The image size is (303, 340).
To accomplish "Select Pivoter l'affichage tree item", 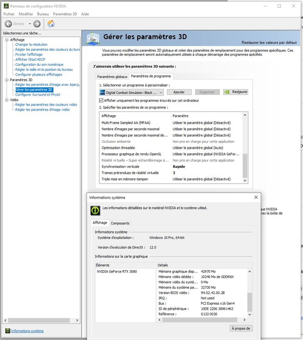I will coord(29,54).
